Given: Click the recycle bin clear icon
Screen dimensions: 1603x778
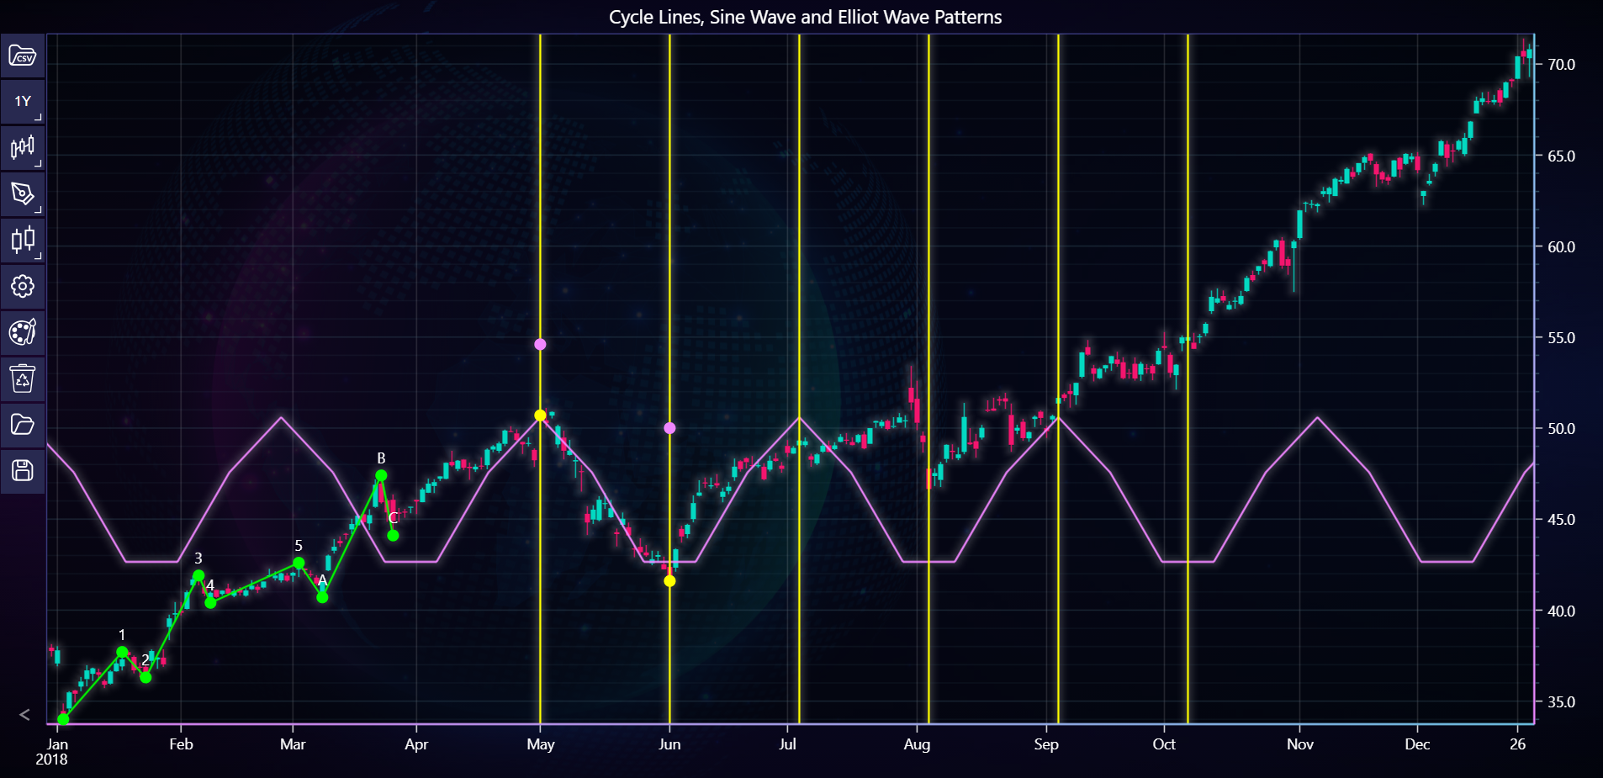Looking at the screenshot, I should click(23, 378).
